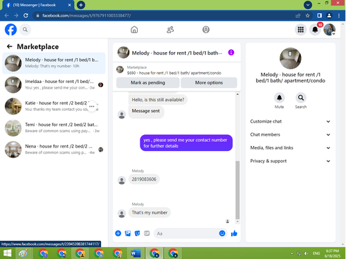The height and width of the screenshot is (259, 346).
Task: Click "Hello, is this still available?" message
Action: click(158, 100)
